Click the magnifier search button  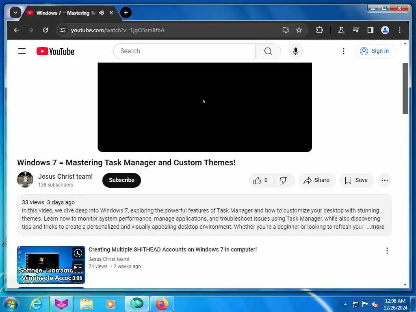point(268,51)
